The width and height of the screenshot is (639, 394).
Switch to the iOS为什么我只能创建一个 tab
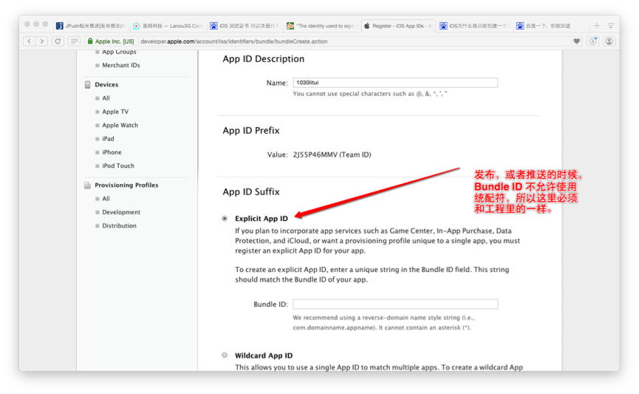pyautogui.click(x=475, y=26)
